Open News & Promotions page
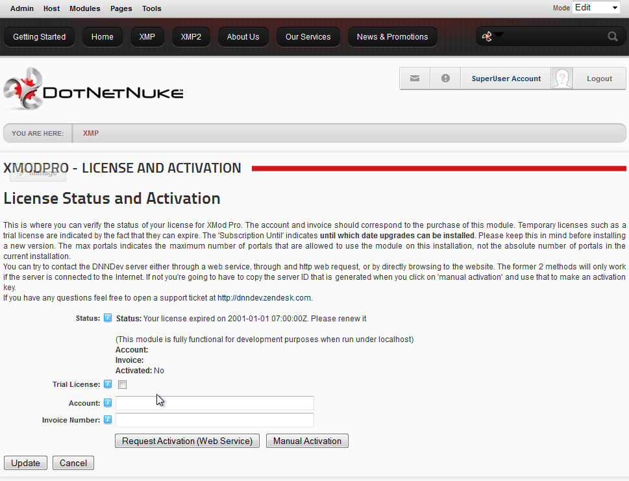629x481 pixels. (392, 37)
